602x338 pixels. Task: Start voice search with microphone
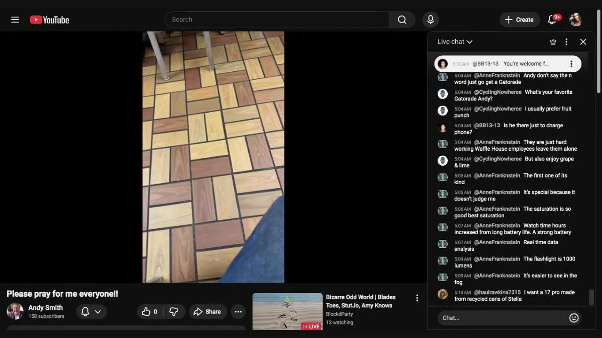[x=430, y=20]
